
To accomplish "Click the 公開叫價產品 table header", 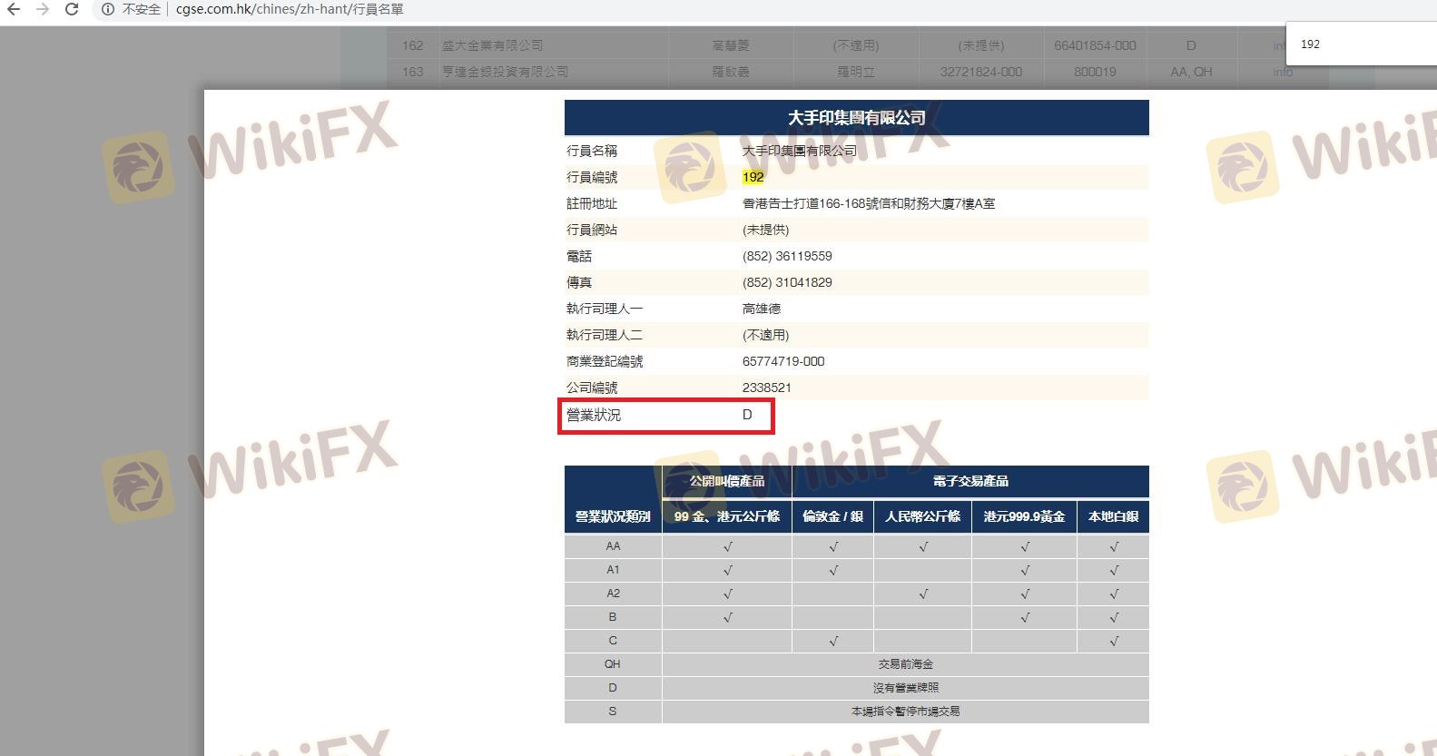I will tap(726, 481).
